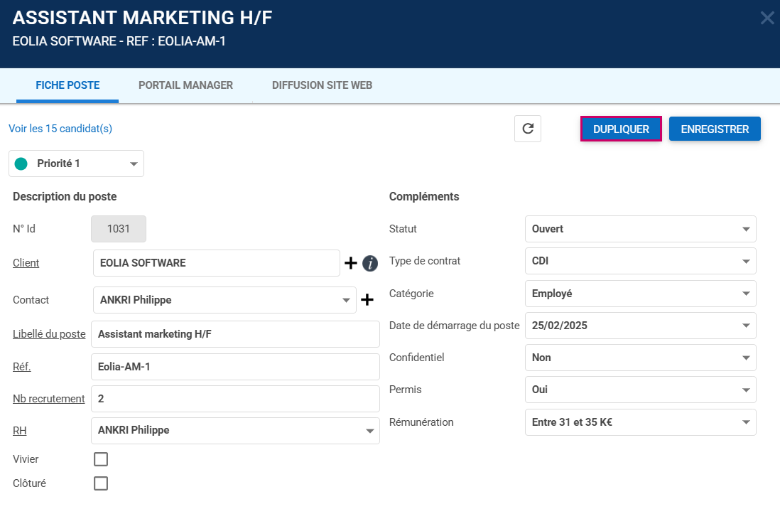Open the Diffusion Site Web tab
The image size is (780, 509).
[322, 85]
